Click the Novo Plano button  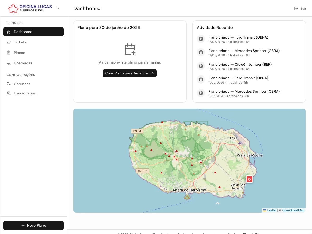coord(33,225)
